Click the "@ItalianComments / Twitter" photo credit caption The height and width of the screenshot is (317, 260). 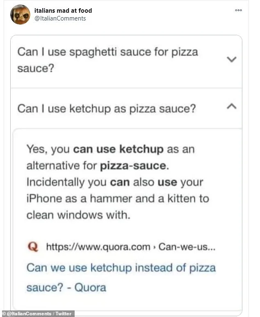pos(38,313)
